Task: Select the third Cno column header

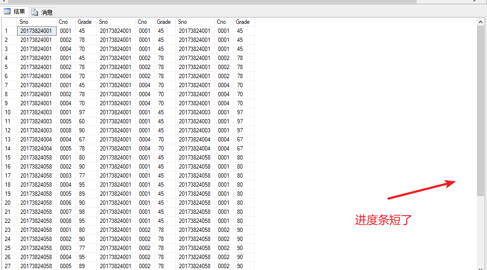Action: click(x=224, y=22)
